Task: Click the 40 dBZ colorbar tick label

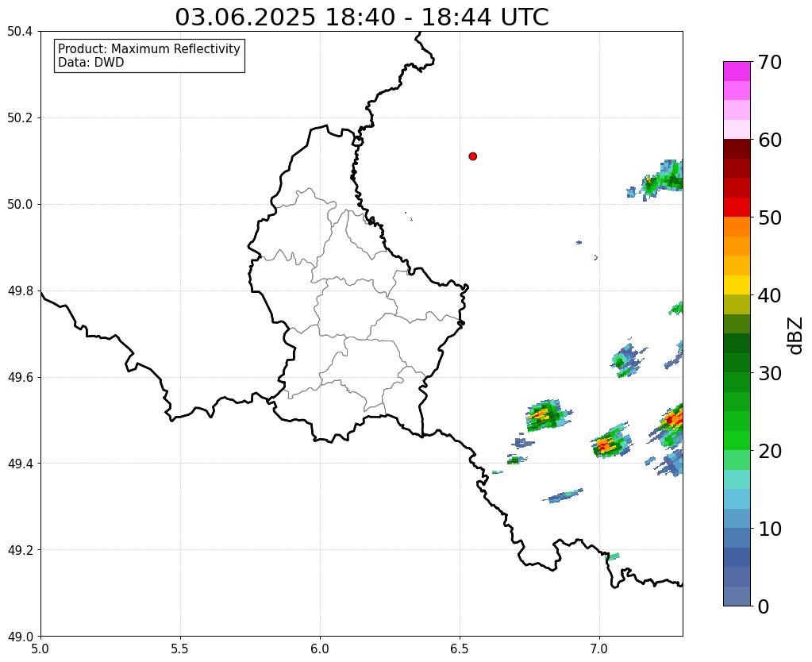Action: 770,295
